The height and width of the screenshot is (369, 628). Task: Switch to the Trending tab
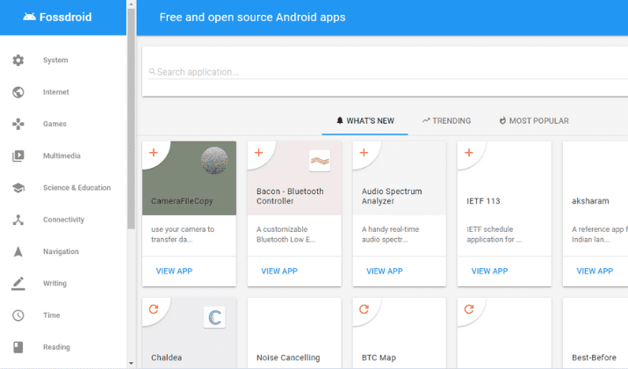pos(446,121)
